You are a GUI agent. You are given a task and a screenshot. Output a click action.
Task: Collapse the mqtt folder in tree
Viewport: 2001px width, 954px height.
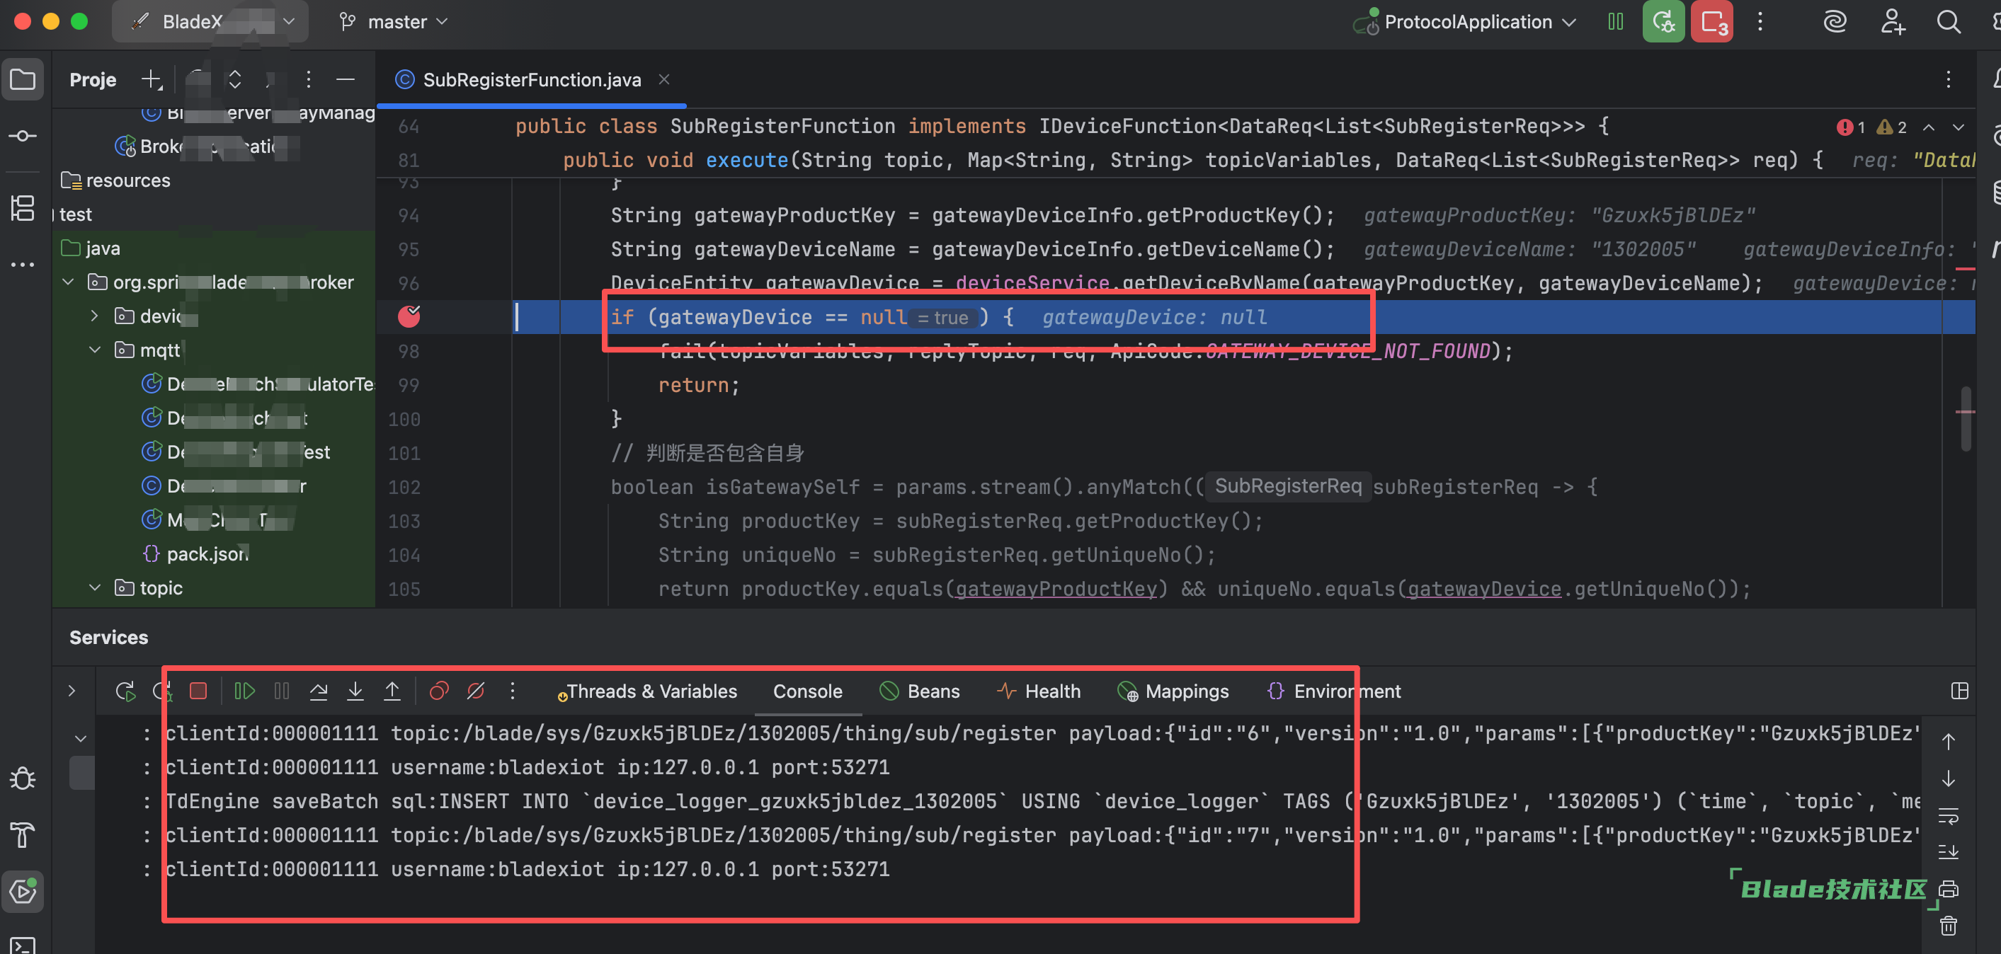point(95,350)
